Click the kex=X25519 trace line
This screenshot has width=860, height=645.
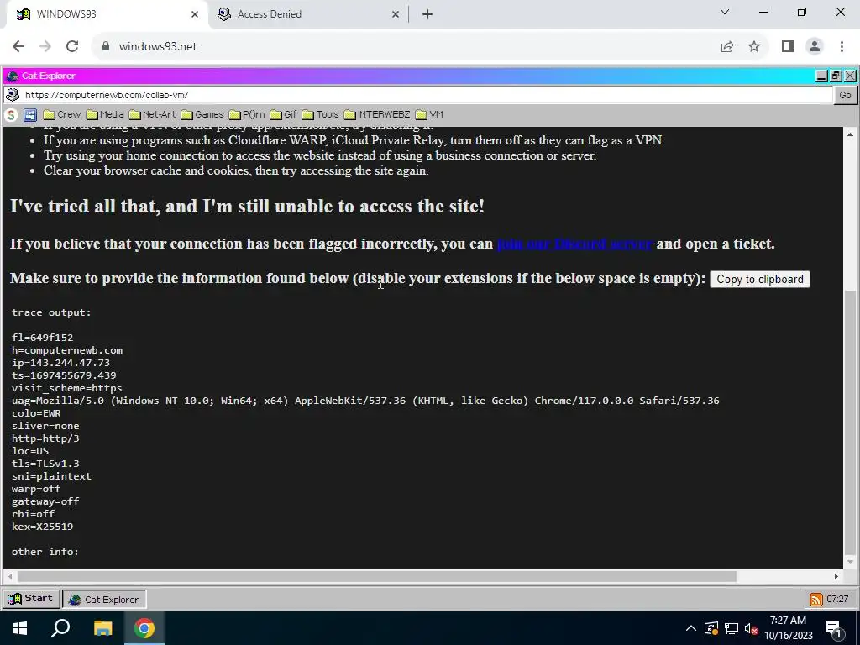42,527
